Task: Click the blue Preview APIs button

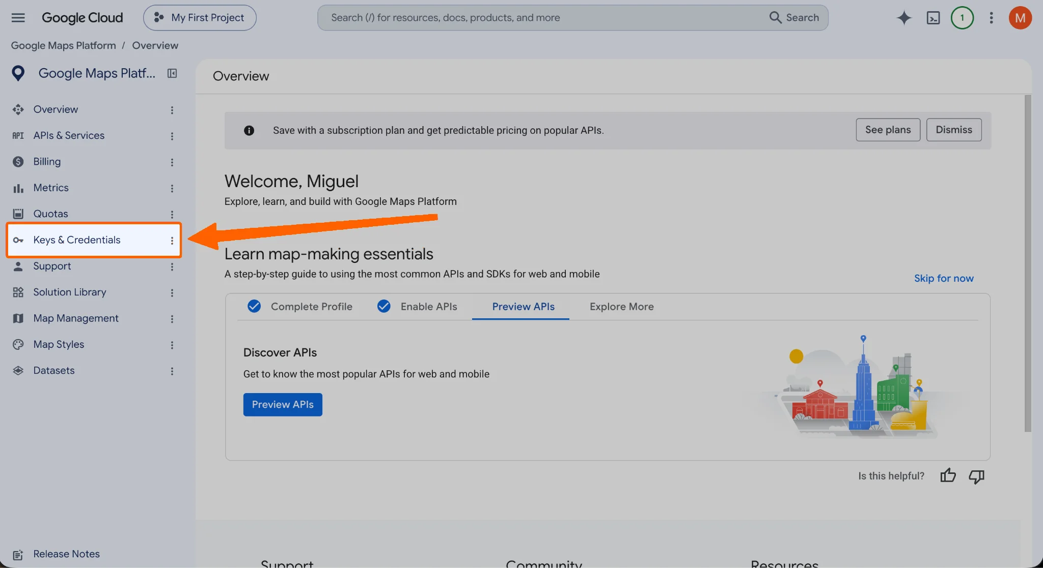Action: coord(283,404)
